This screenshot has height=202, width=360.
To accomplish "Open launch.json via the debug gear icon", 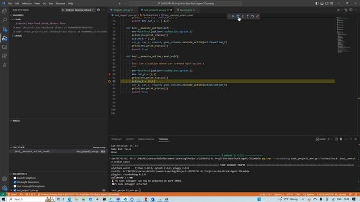I will [98, 10].
